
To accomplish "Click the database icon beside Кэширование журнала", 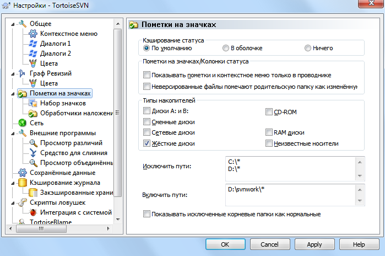I will point(23,183).
